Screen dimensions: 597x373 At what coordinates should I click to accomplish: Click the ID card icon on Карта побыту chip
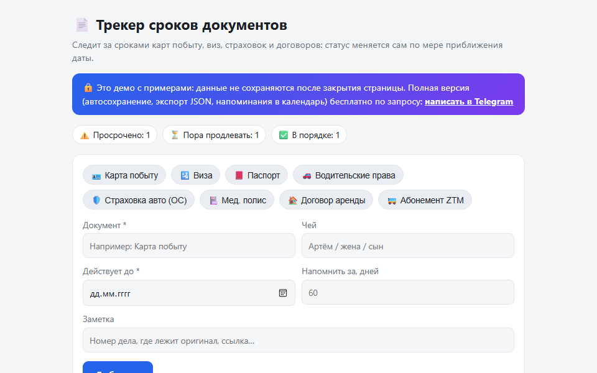(x=96, y=175)
